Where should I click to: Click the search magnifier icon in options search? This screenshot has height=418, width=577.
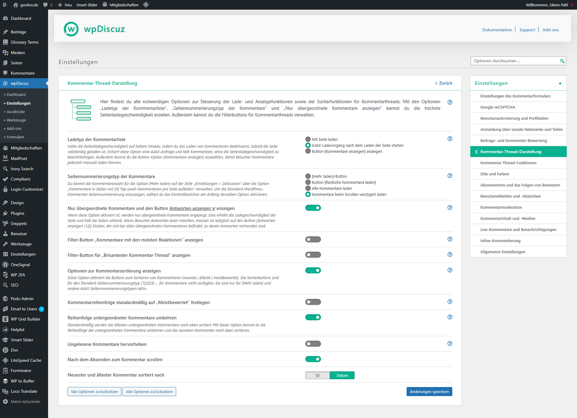[562, 61]
